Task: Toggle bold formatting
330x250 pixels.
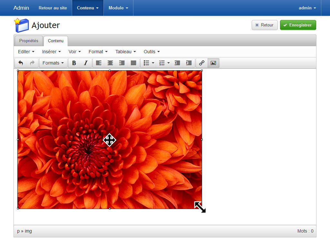Action: click(x=74, y=63)
